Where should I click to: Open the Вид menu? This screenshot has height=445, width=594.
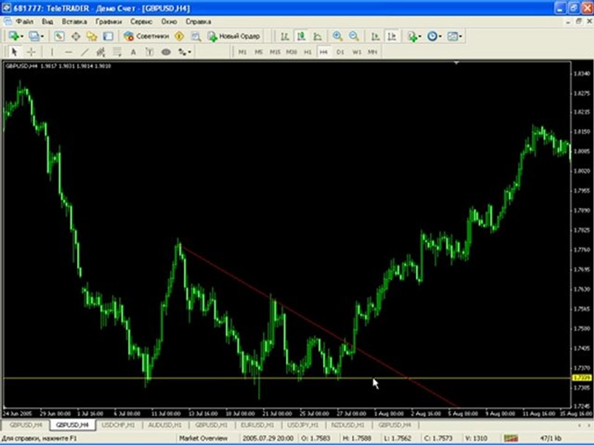tap(48, 22)
